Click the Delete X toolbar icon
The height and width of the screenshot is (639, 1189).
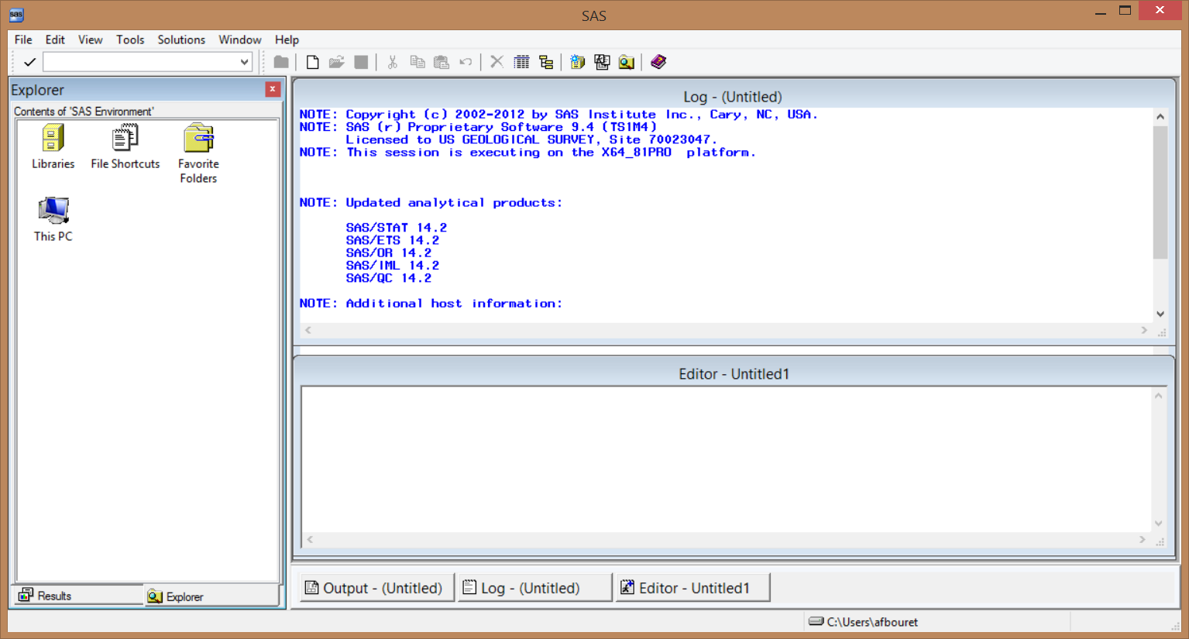pos(497,62)
